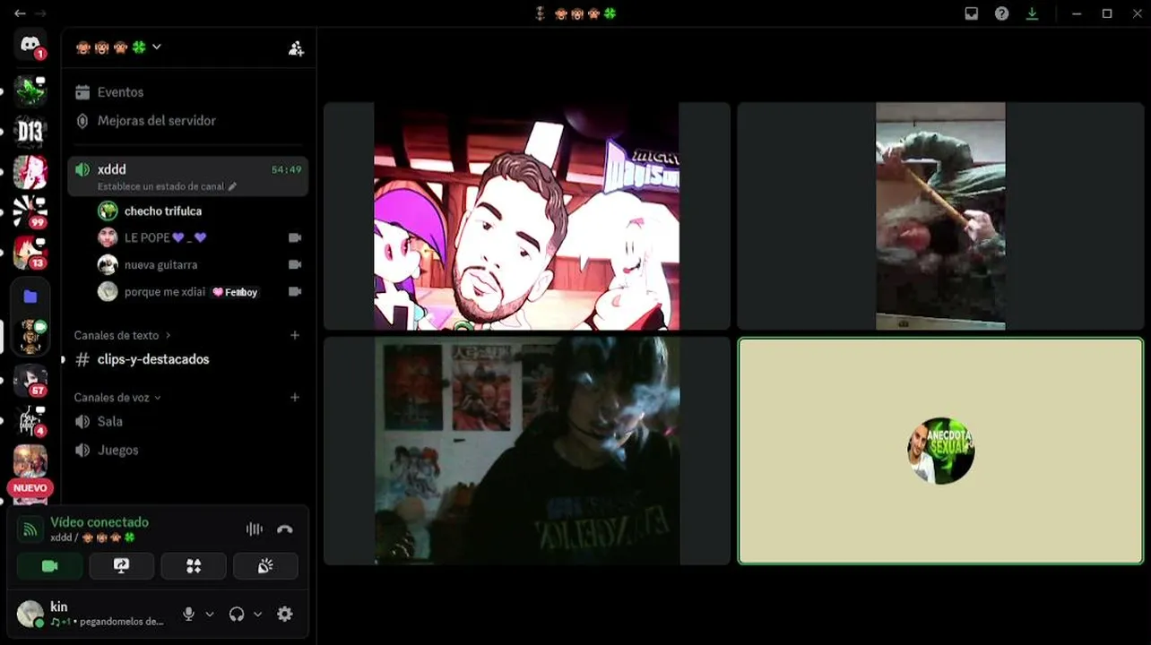Start an activity

click(x=194, y=566)
